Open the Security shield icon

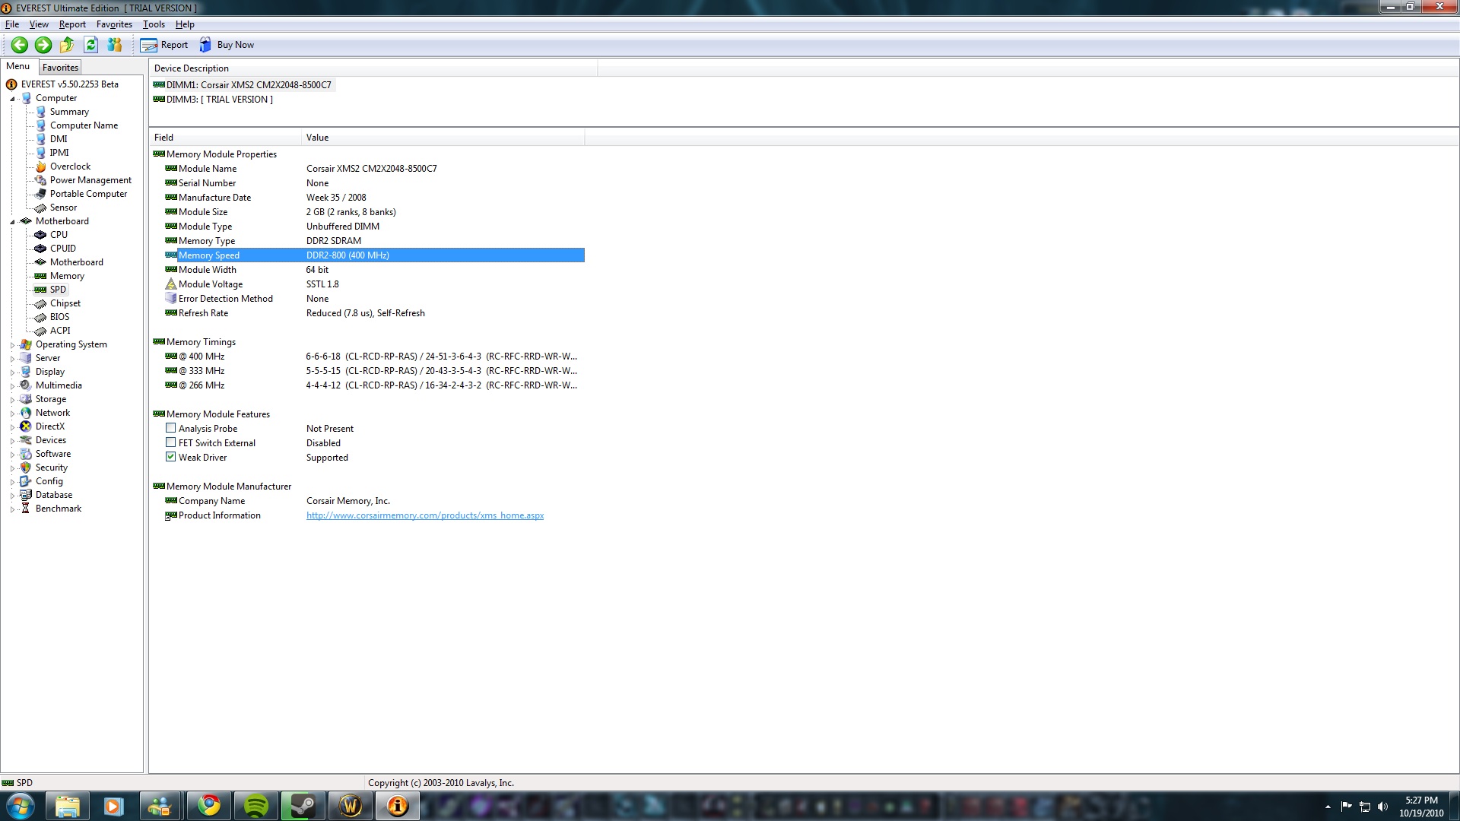tap(26, 468)
